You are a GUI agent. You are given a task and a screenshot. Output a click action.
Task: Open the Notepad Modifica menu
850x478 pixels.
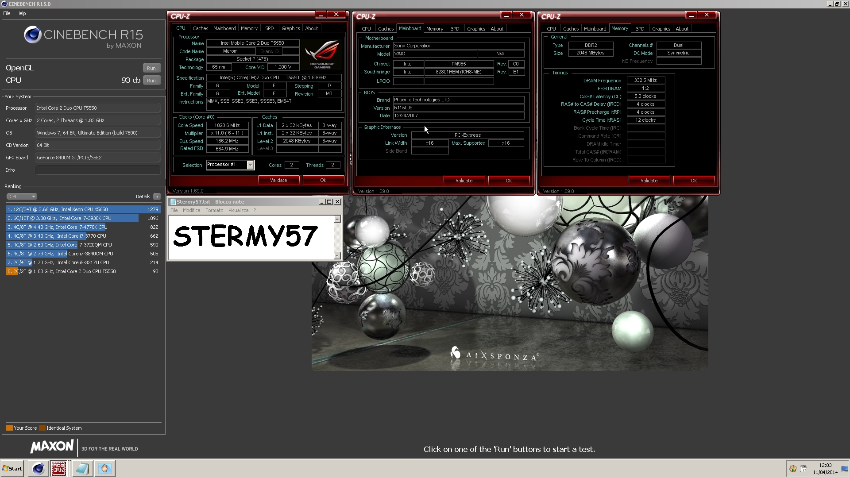(191, 210)
